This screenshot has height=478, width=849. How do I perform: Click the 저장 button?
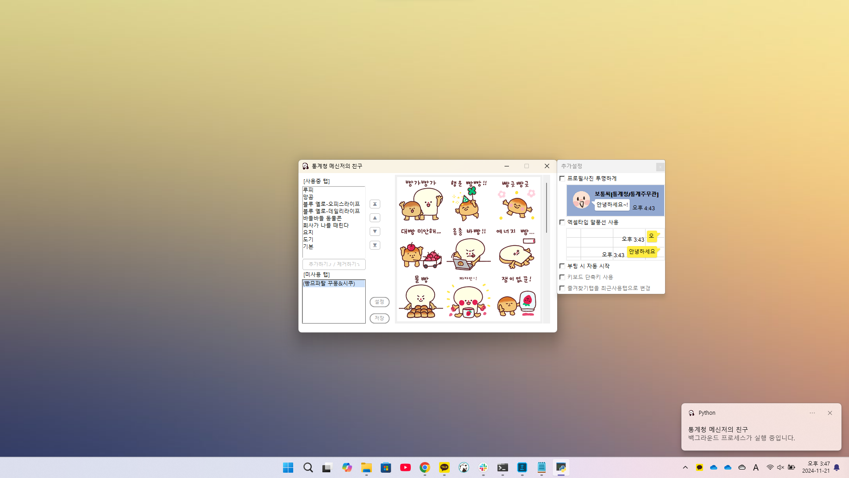pos(379,318)
